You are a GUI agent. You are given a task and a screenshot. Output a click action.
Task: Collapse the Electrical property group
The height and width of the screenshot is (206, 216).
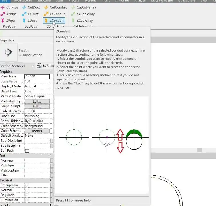[x=51, y=180]
